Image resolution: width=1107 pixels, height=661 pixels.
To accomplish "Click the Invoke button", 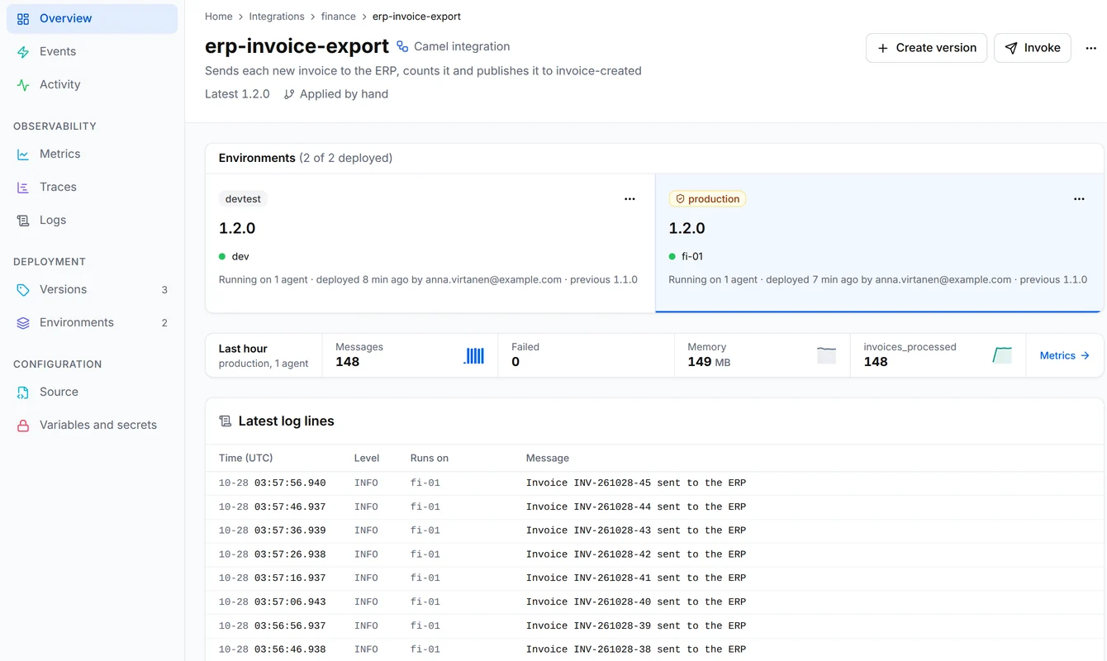I will pyautogui.click(x=1032, y=48).
